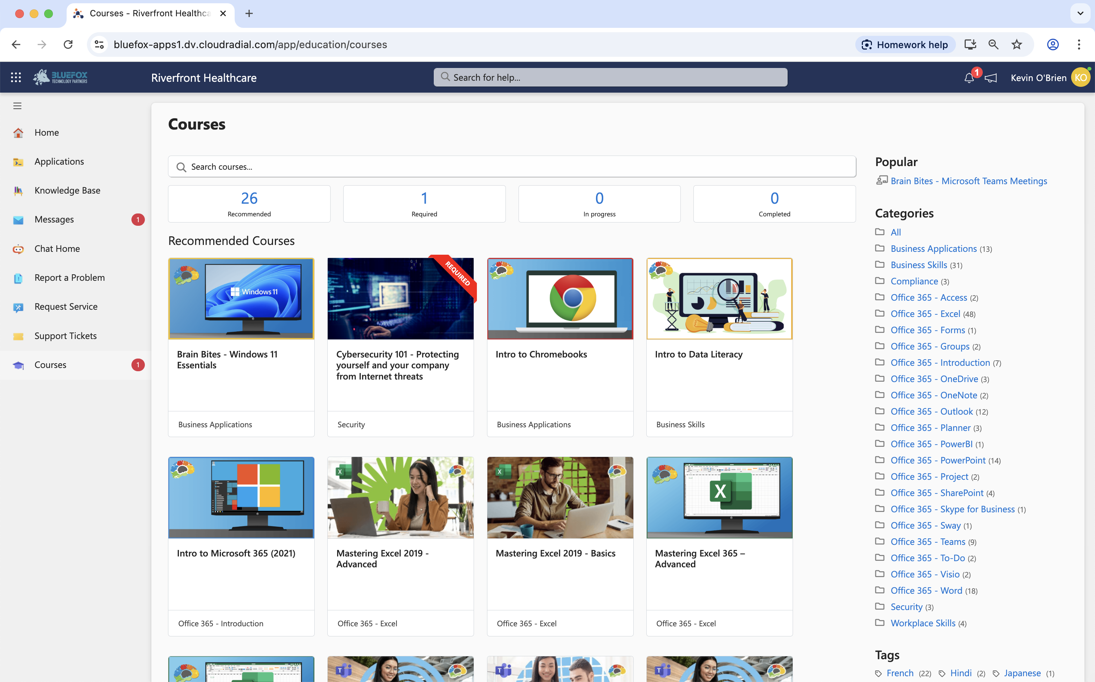The height and width of the screenshot is (682, 1095).
Task: Open Intro to Chromebooks thumbnail
Action: click(x=560, y=298)
